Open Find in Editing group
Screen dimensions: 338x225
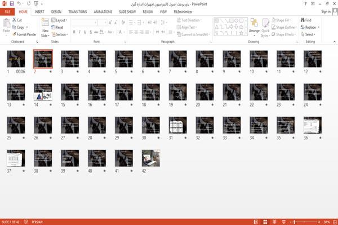(x=306, y=20)
